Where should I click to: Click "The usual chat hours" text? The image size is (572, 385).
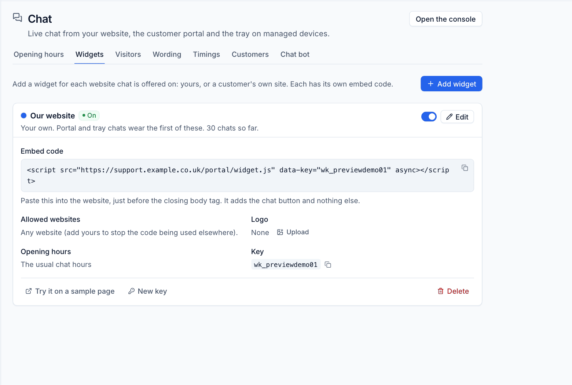[56, 264]
